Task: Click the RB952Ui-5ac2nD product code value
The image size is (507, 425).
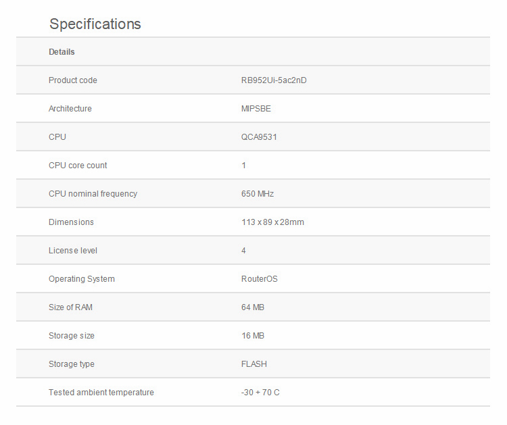Action: pyautogui.click(x=274, y=80)
